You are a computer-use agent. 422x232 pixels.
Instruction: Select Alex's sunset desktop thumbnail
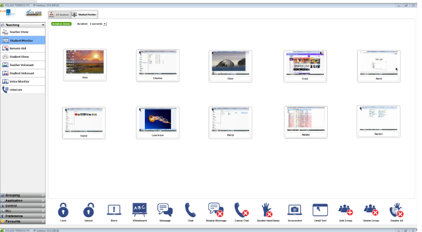[85, 62]
